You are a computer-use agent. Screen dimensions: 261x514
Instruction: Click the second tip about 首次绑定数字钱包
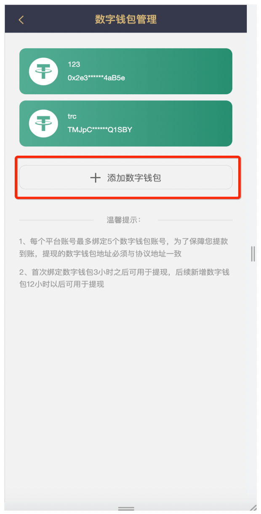click(124, 278)
